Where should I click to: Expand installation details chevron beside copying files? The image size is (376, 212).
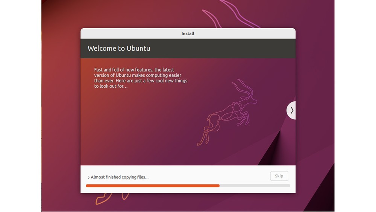coord(88,177)
